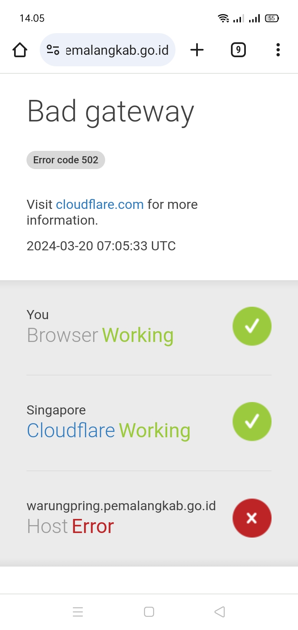Tap the green check icon for Browser
Image resolution: width=298 pixels, height=630 pixels.
[252, 326]
